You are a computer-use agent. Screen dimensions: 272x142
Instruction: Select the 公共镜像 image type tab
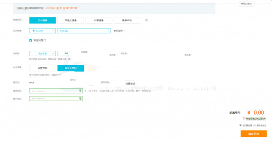(x=42, y=20)
